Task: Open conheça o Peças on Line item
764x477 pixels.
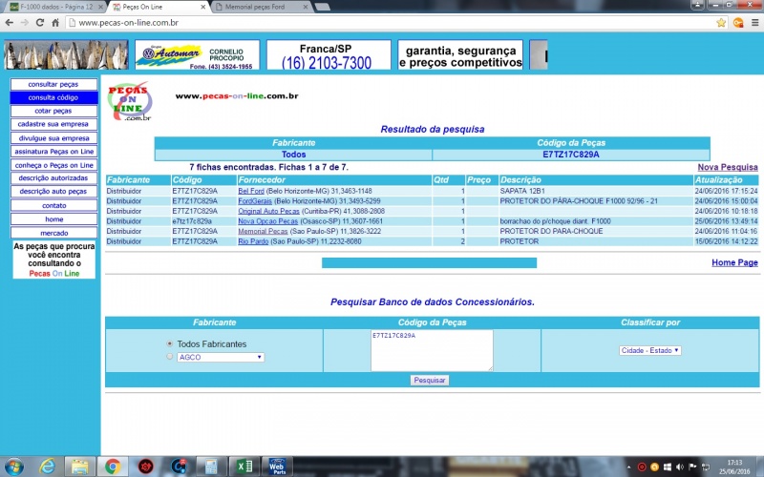Action: pyautogui.click(x=53, y=165)
